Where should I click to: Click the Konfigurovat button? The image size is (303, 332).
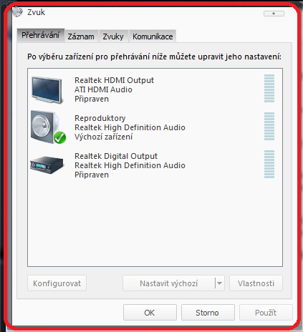pos(57,283)
